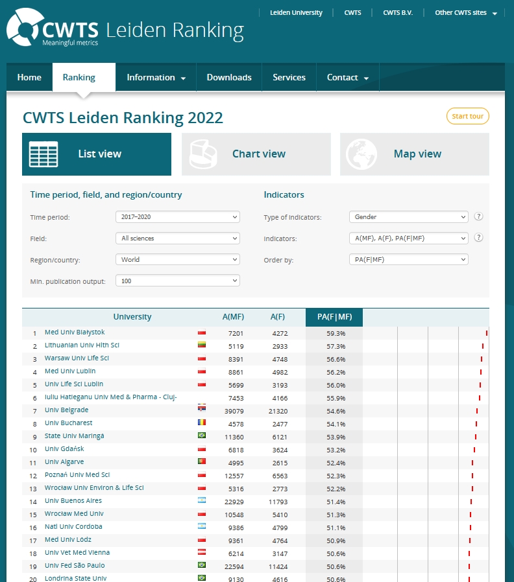Open help icon beside Indicators dropdown

tap(479, 238)
